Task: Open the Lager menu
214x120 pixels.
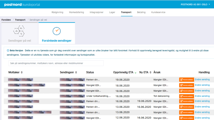Action: click(x=112, y=12)
